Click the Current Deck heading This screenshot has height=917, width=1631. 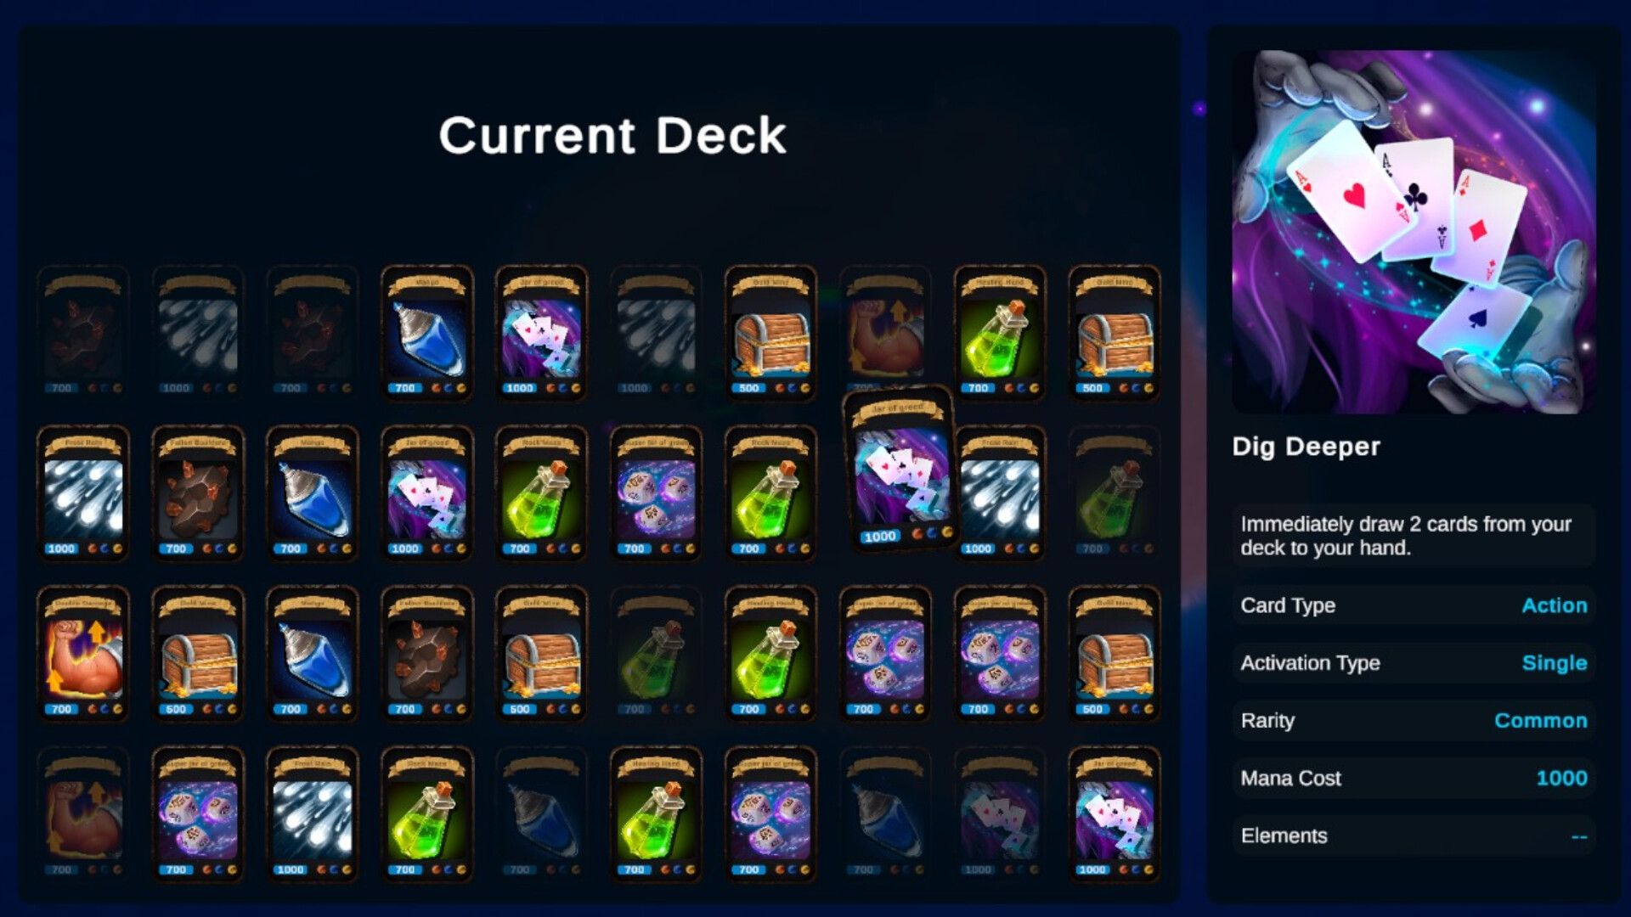pos(612,136)
